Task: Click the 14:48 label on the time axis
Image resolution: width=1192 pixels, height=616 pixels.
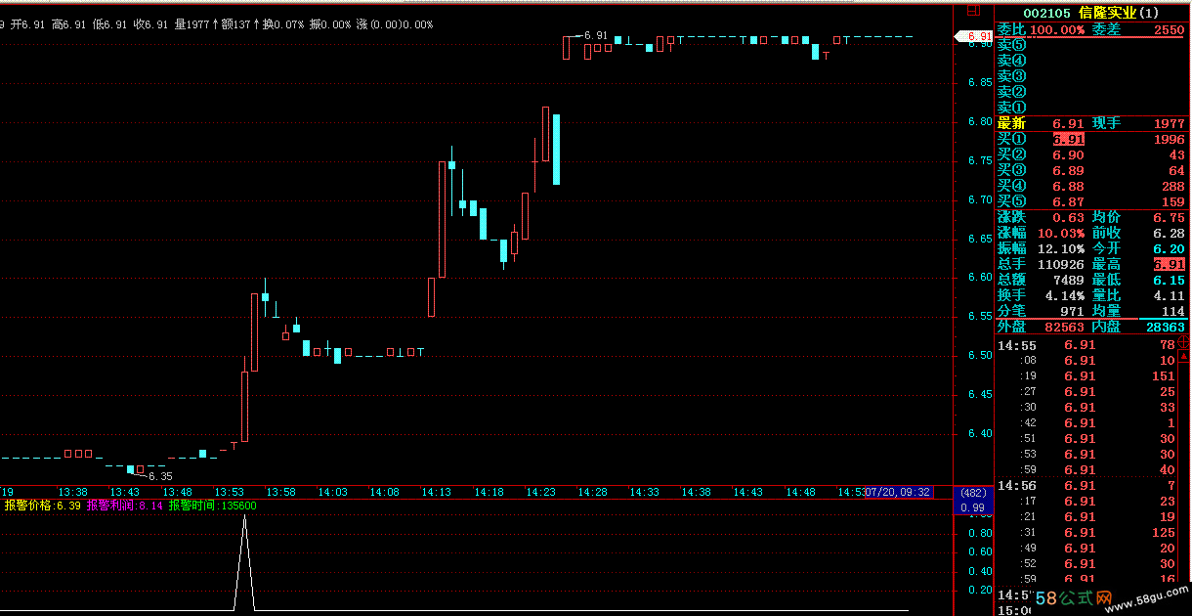Action: (x=801, y=492)
